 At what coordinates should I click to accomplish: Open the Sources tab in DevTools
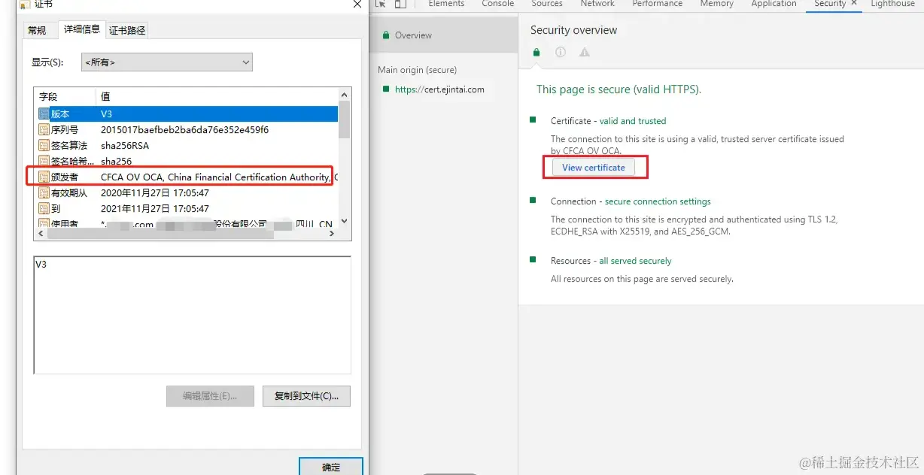(x=547, y=4)
